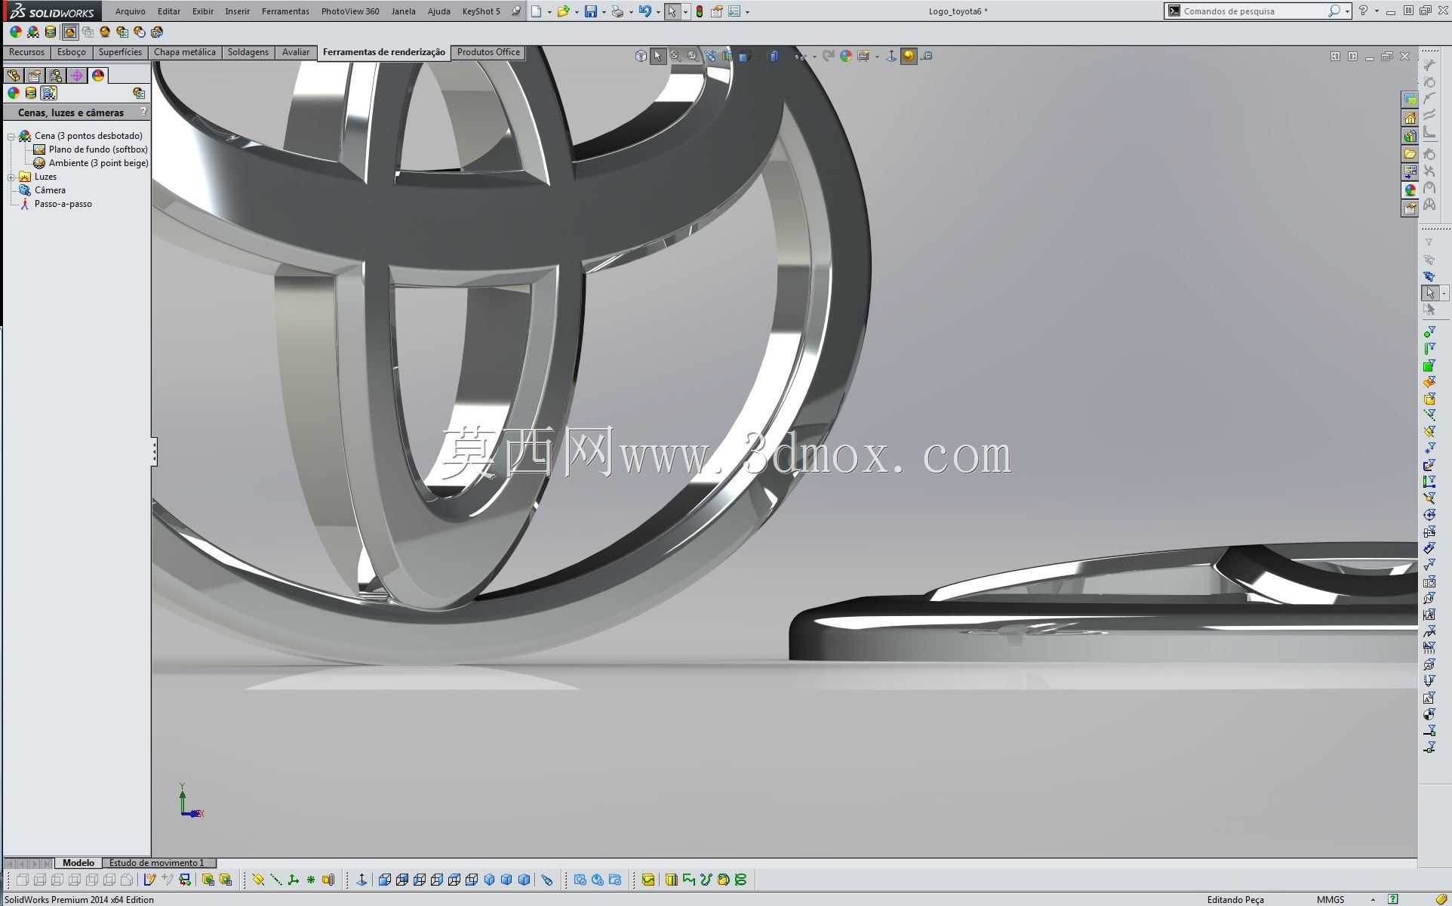Open dropdown arrow beside Help question mark
Screen dimensions: 1452x906
[x=1377, y=11]
